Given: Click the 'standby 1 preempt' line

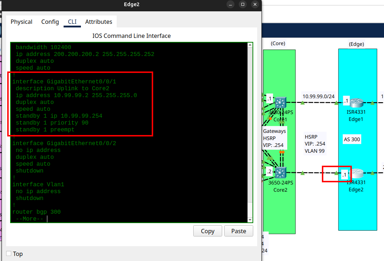Looking at the screenshot, I should pyautogui.click(x=45, y=130).
